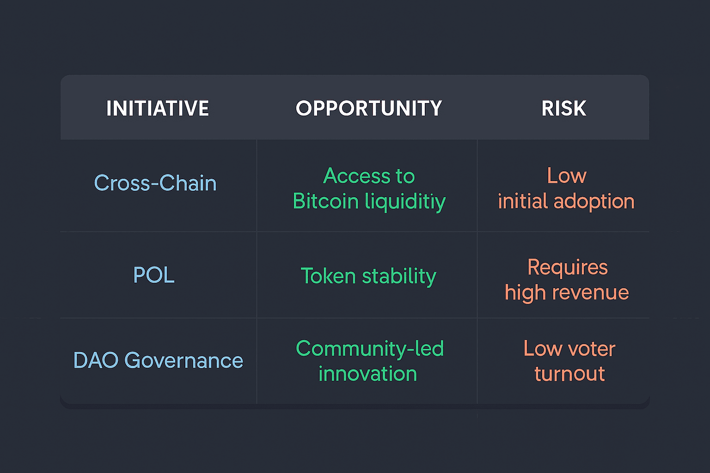Select the OPPORTUNITY column header
Image resolution: width=710 pixels, height=473 pixels.
(x=369, y=109)
